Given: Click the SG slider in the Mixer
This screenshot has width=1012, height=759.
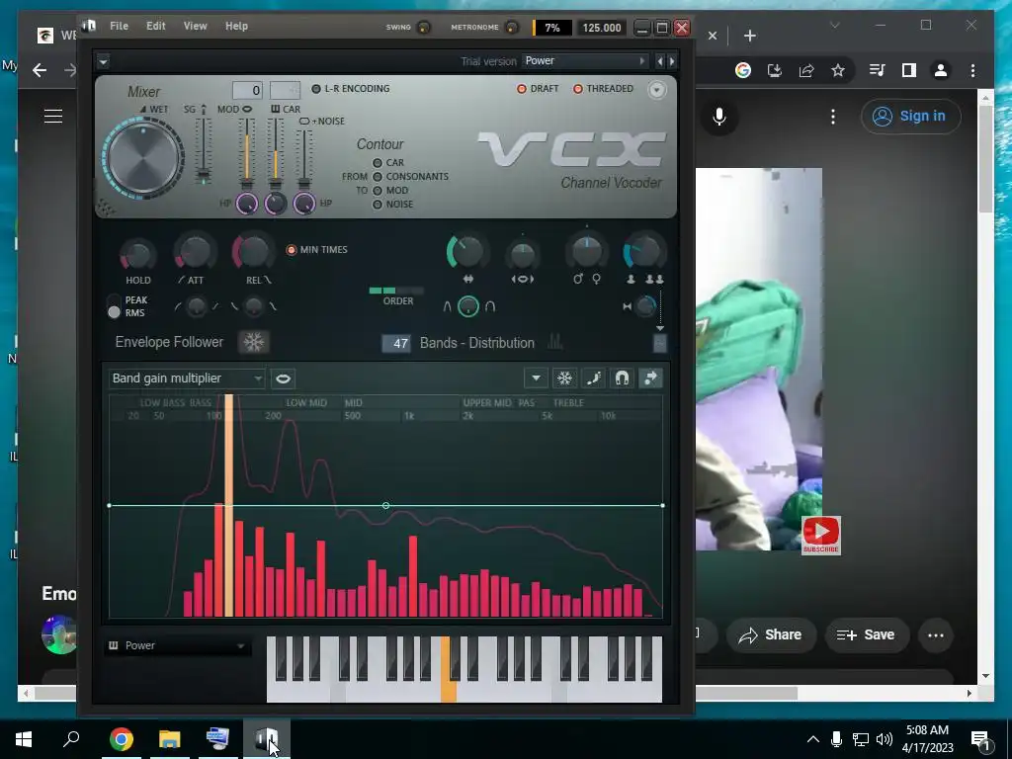Looking at the screenshot, I should pos(204,151).
